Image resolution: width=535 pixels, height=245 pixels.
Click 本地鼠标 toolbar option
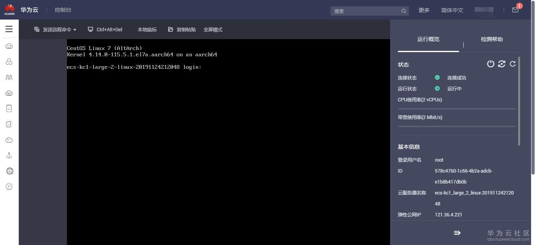pyautogui.click(x=147, y=29)
